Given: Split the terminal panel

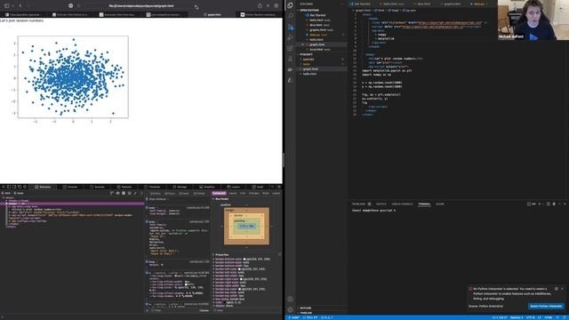Looking at the screenshot, I should tap(549, 204).
